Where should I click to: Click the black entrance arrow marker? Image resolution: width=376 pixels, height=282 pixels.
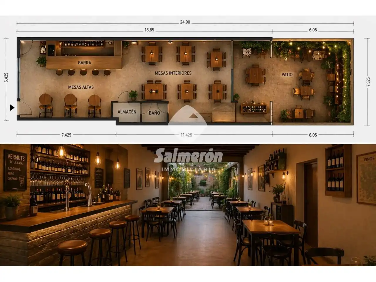(12, 108)
